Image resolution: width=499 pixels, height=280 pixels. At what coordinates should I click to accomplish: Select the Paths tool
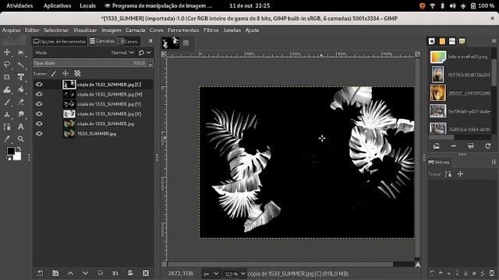pos(7,127)
